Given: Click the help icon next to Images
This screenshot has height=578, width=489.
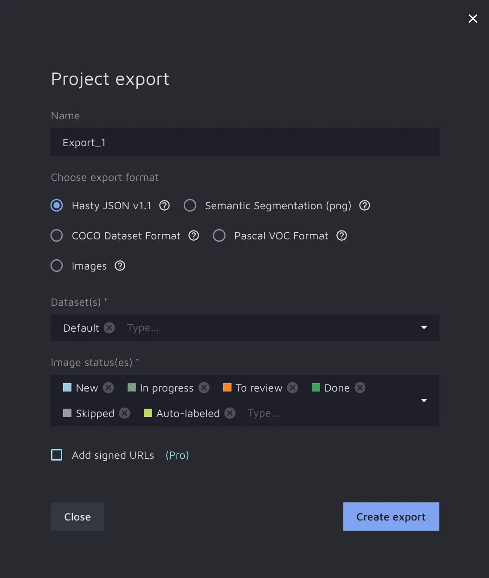Looking at the screenshot, I should point(120,266).
